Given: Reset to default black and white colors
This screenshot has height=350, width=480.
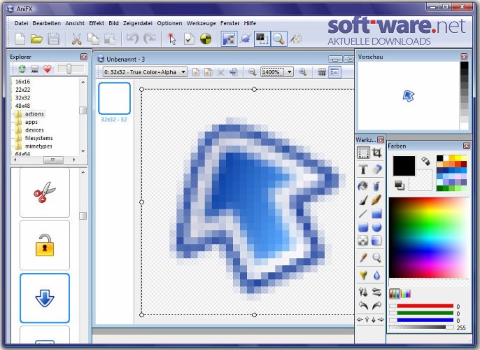Looking at the screenshot, I should tap(399, 185).
